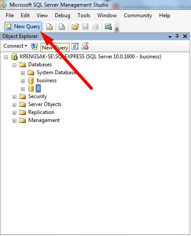Close the Object Explorer panel

click(x=185, y=36)
